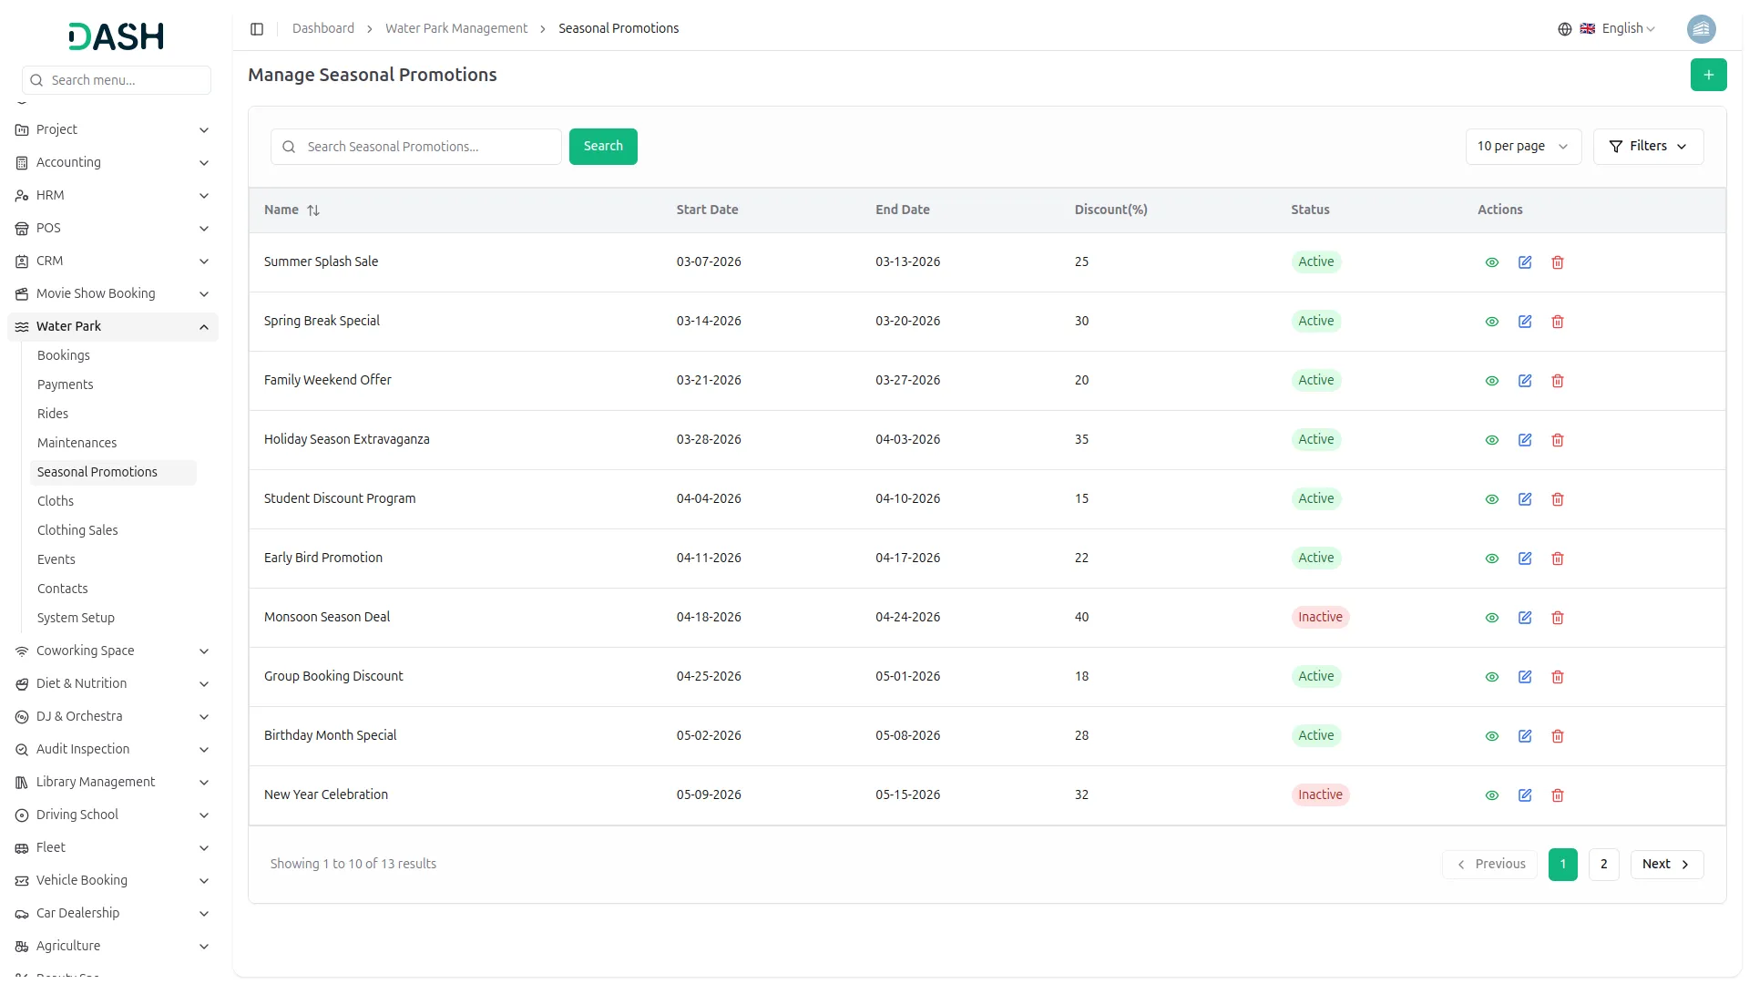Screen dimensions: 1749x984
Task: Go to page 2 of results
Action: pyautogui.click(x=1602, y=864)
